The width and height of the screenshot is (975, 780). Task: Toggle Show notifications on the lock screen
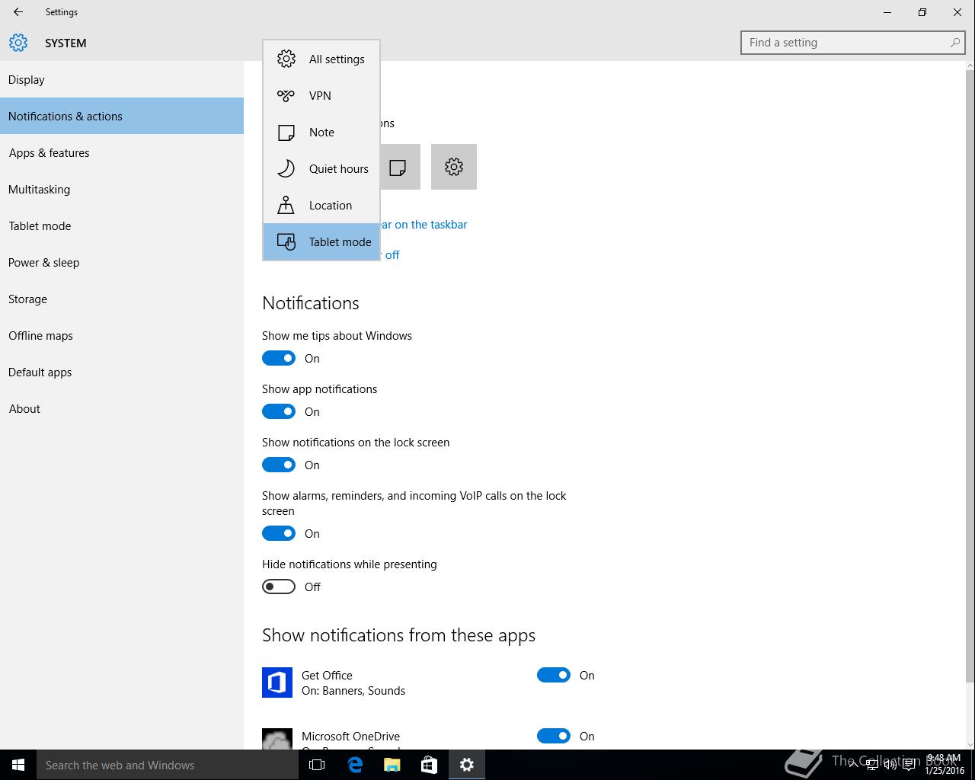[x=279, y=465]
